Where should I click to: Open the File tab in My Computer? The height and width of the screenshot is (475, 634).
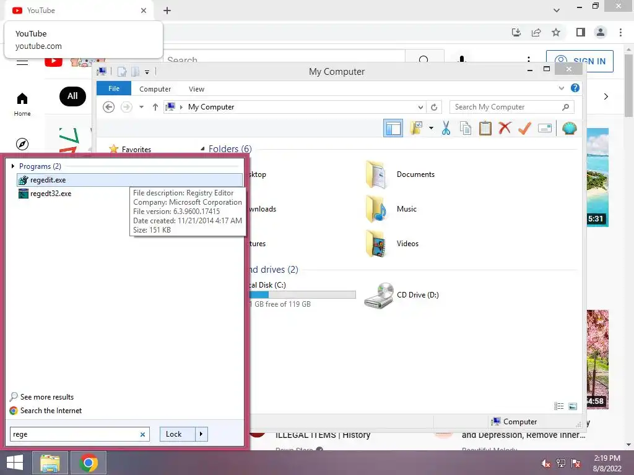[114, 88]
